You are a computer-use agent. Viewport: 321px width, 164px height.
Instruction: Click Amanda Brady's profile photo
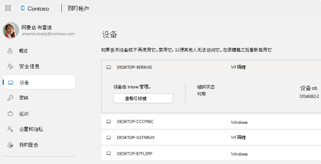click(11, 30)
